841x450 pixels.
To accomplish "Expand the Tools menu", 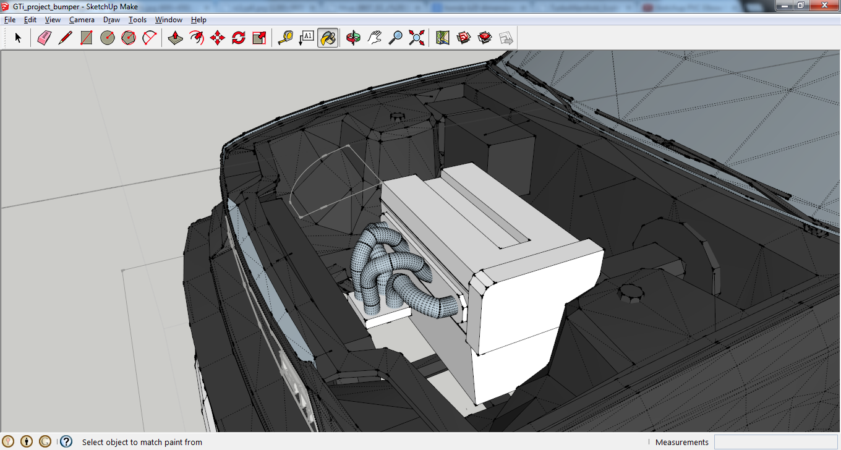I will pos(137,20).
